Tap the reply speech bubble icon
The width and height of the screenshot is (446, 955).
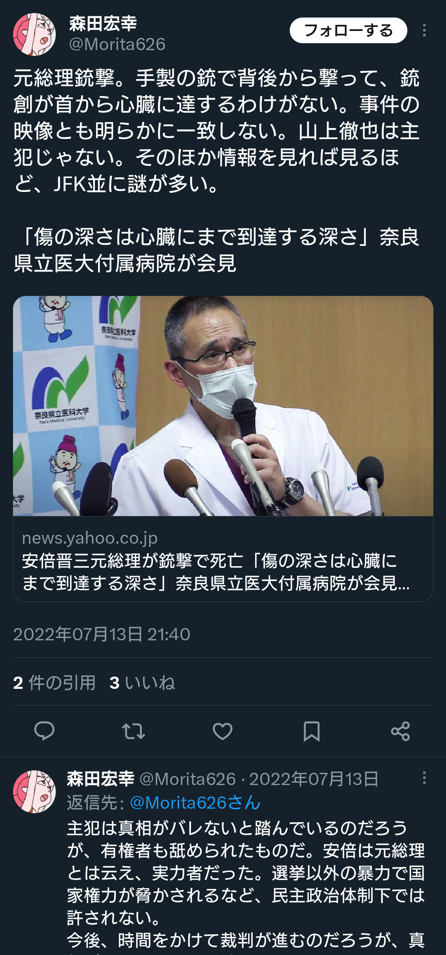point(44,731)
